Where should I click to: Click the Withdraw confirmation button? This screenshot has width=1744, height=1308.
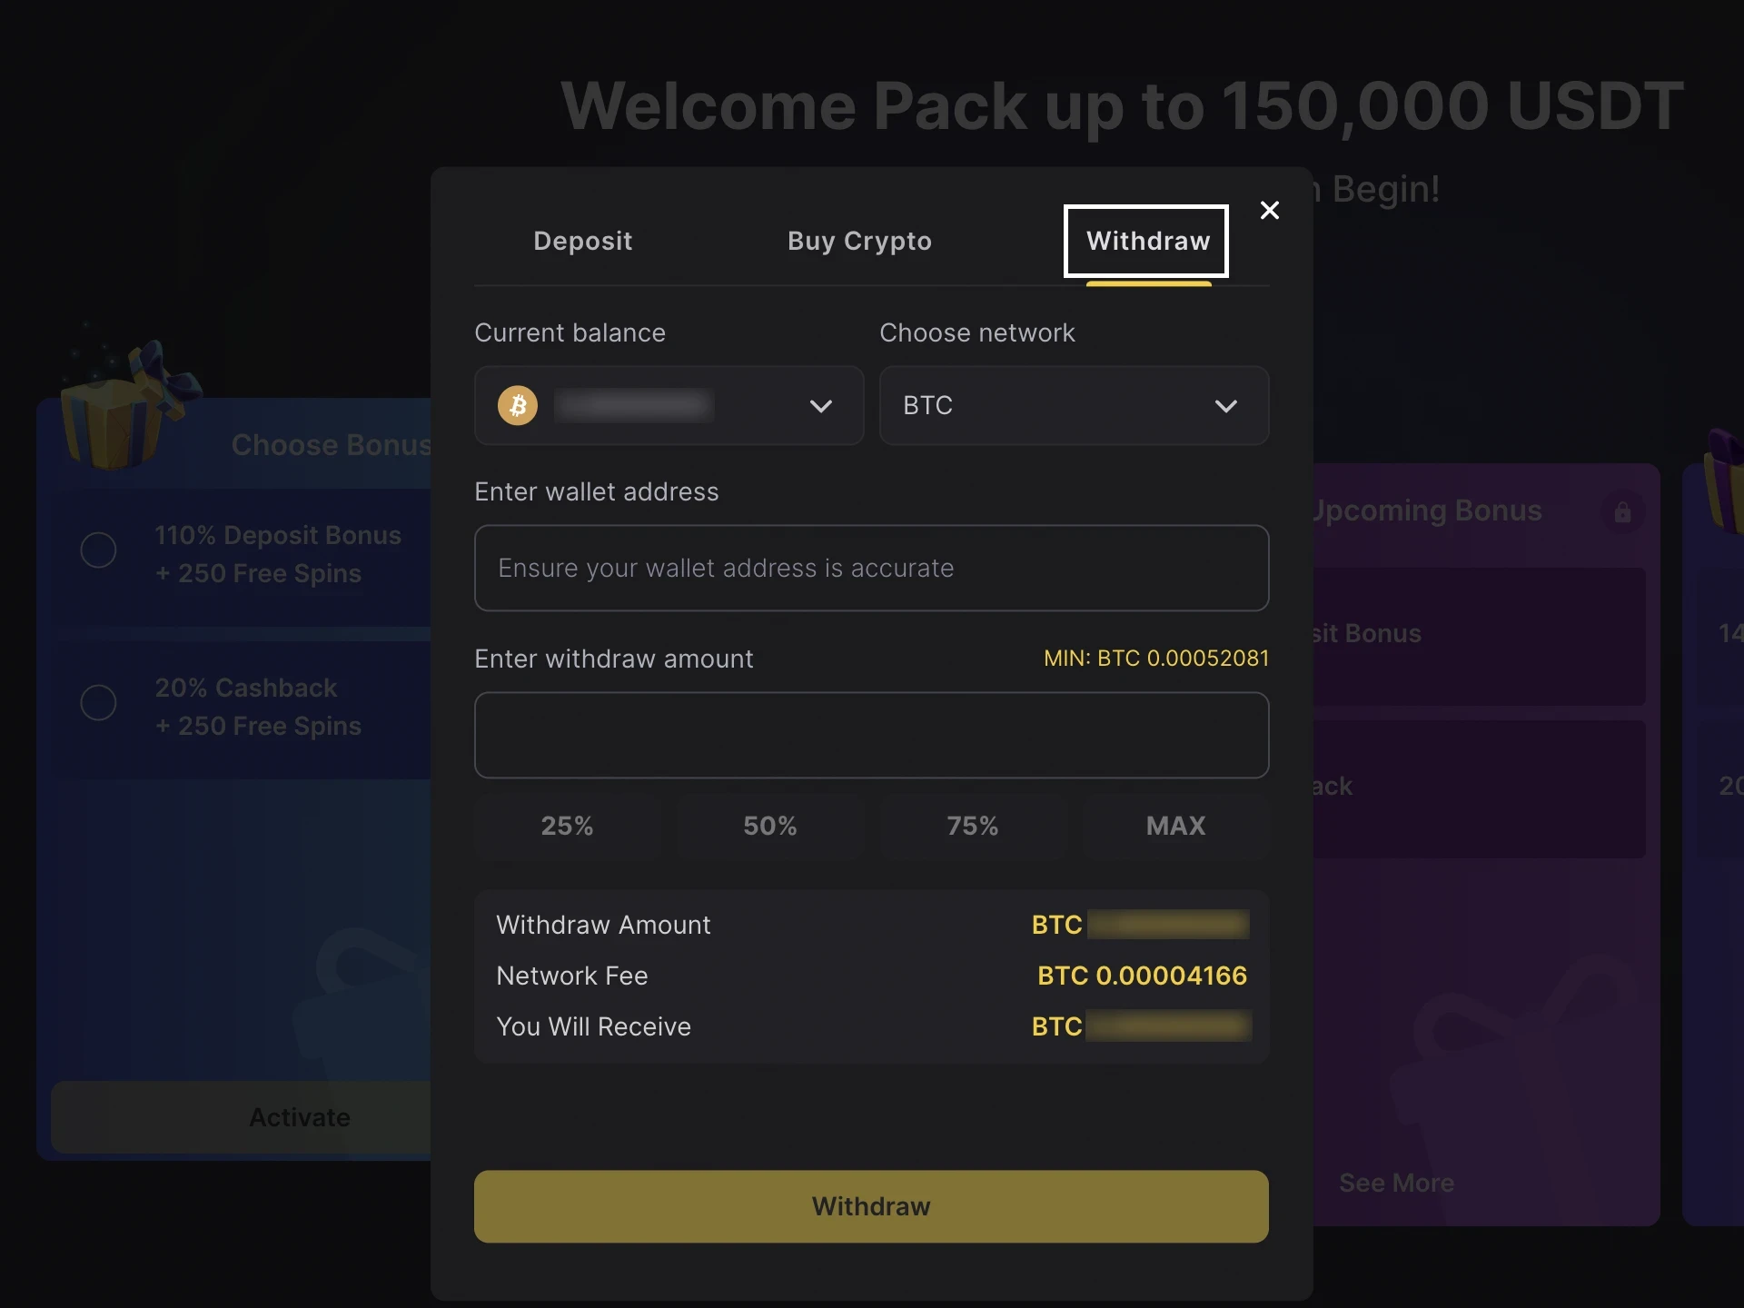[870, 1206]
